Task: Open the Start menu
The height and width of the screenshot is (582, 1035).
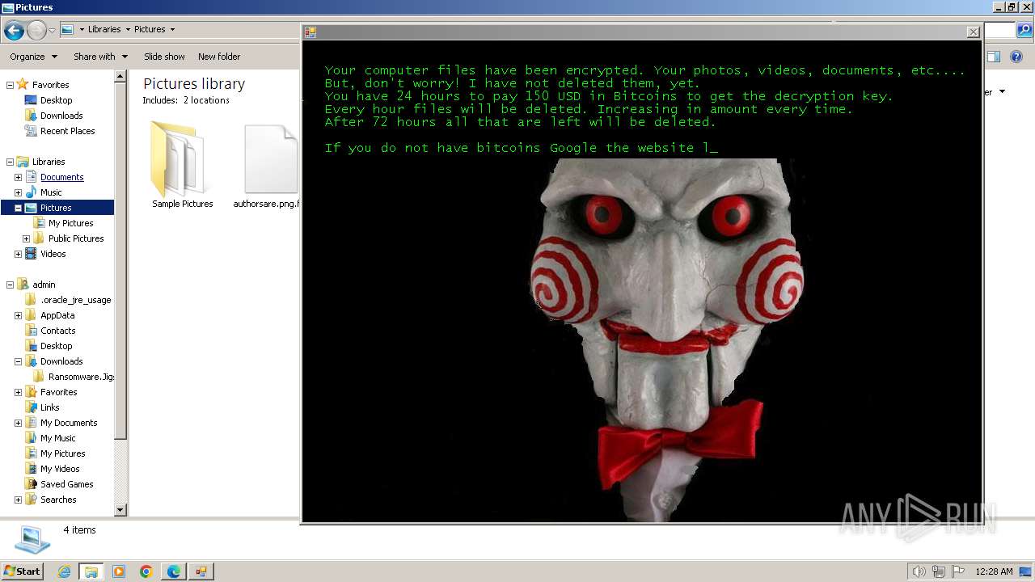Action: click(23, 571)
